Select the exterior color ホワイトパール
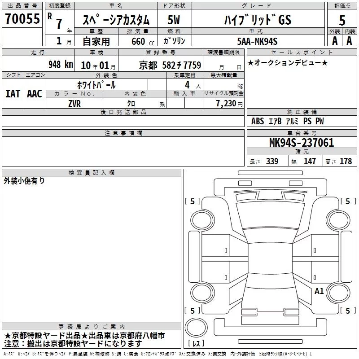The height and width of the screenshot is (359, 359). pos(96,85)
